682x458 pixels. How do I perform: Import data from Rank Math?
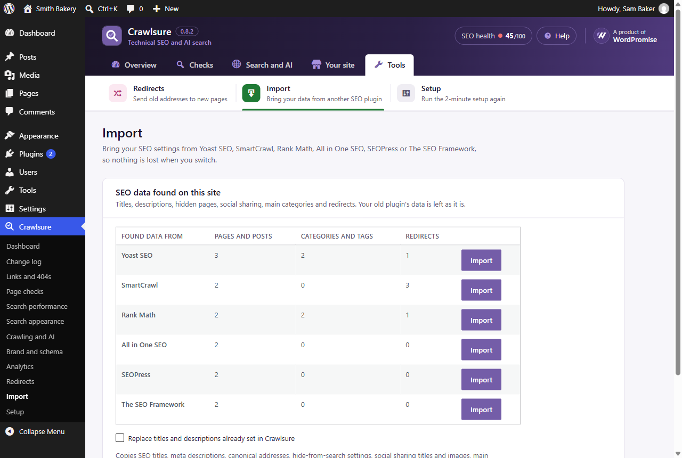tap(481, 320)
